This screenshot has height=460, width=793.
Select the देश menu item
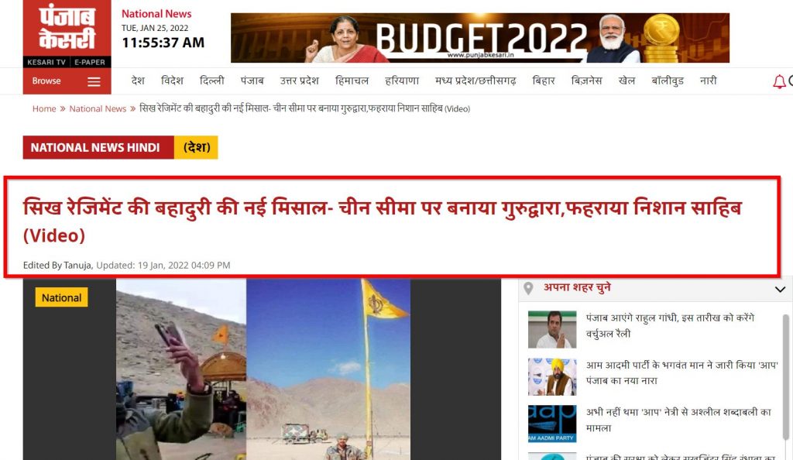pyautogui.click(x=138, y=81)
